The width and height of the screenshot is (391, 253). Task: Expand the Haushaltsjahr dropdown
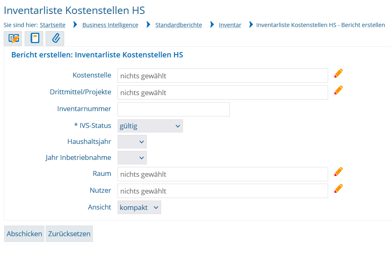(132, 142)
